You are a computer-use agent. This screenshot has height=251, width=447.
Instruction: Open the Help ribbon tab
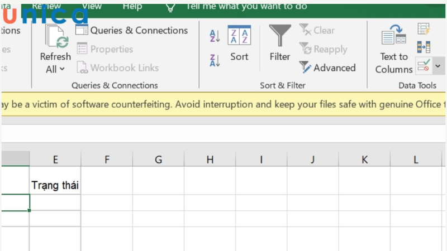coord(132,6)
